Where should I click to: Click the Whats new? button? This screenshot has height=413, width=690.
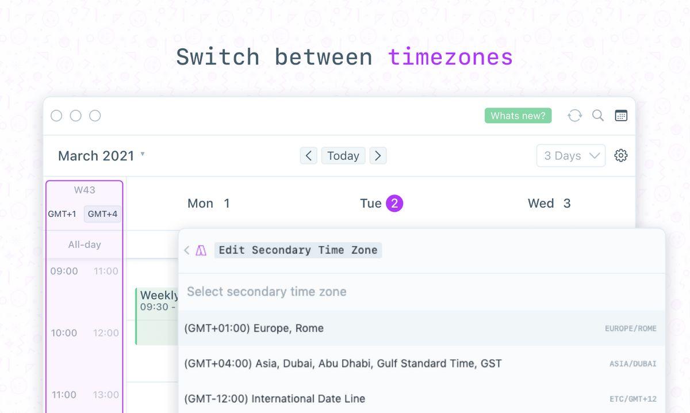click(x=517, y=116)
